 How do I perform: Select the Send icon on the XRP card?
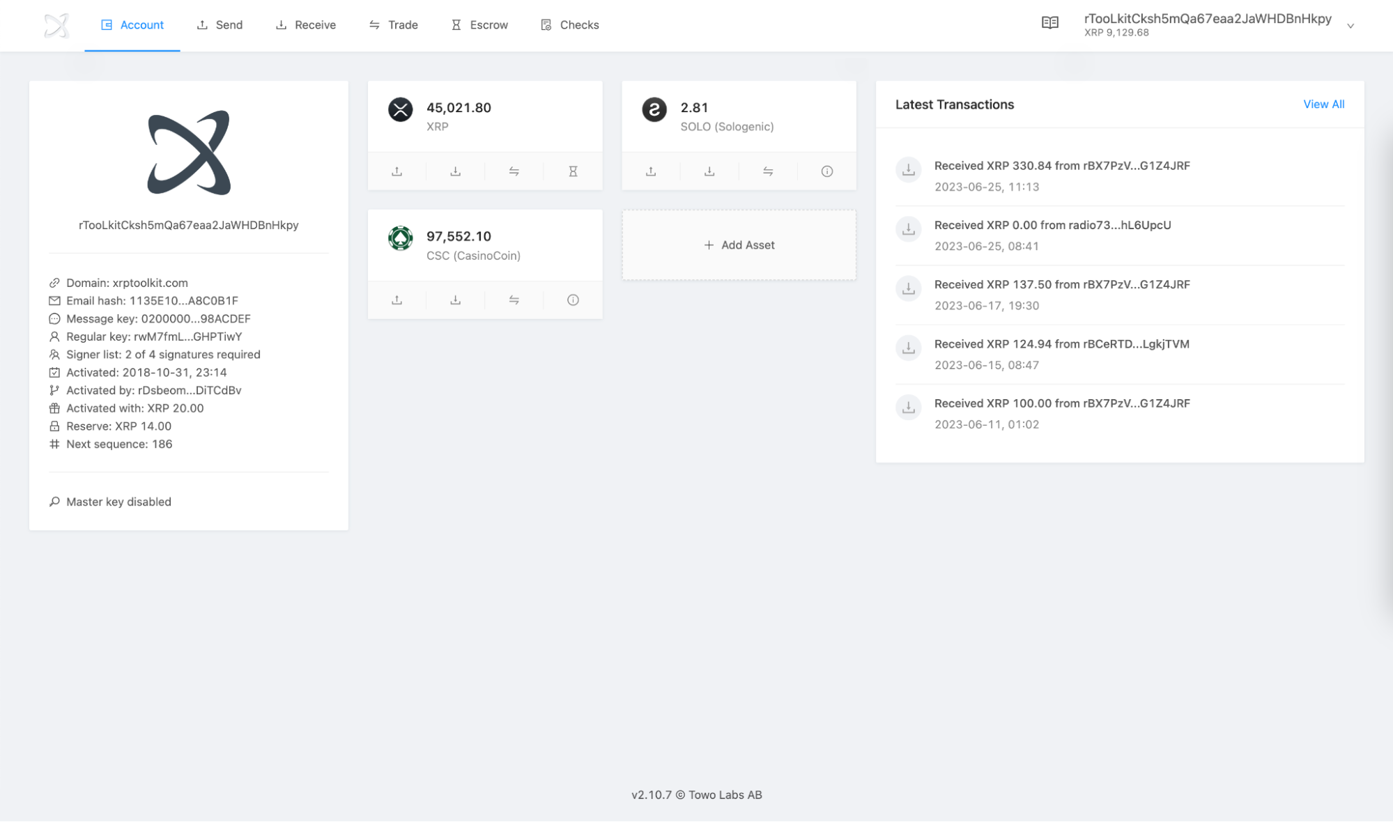(x=397, y=171)
